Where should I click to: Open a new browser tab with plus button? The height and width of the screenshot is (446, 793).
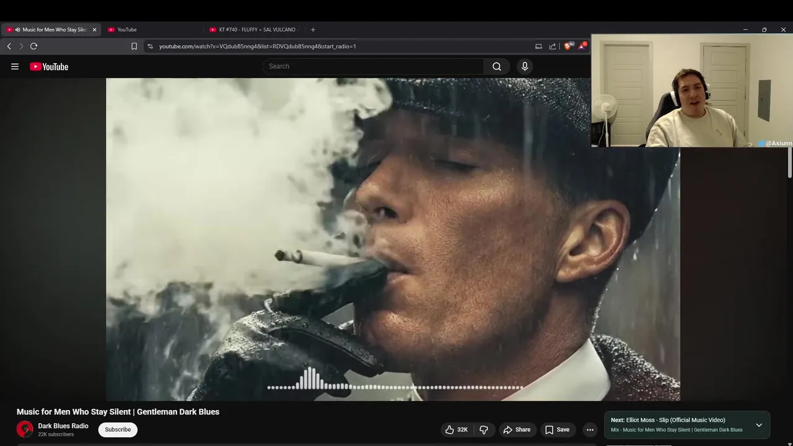point(313,30)
